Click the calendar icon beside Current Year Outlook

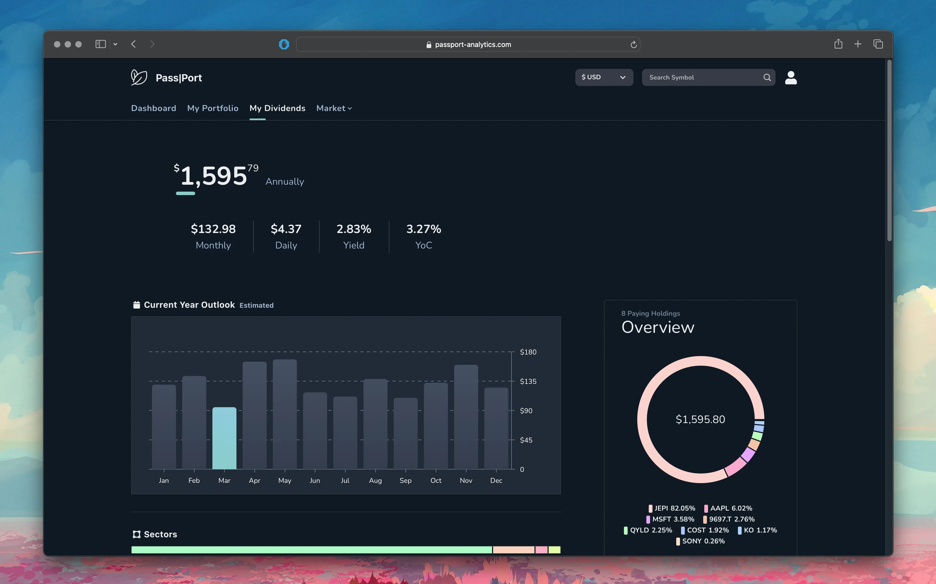tap(136, 305)
